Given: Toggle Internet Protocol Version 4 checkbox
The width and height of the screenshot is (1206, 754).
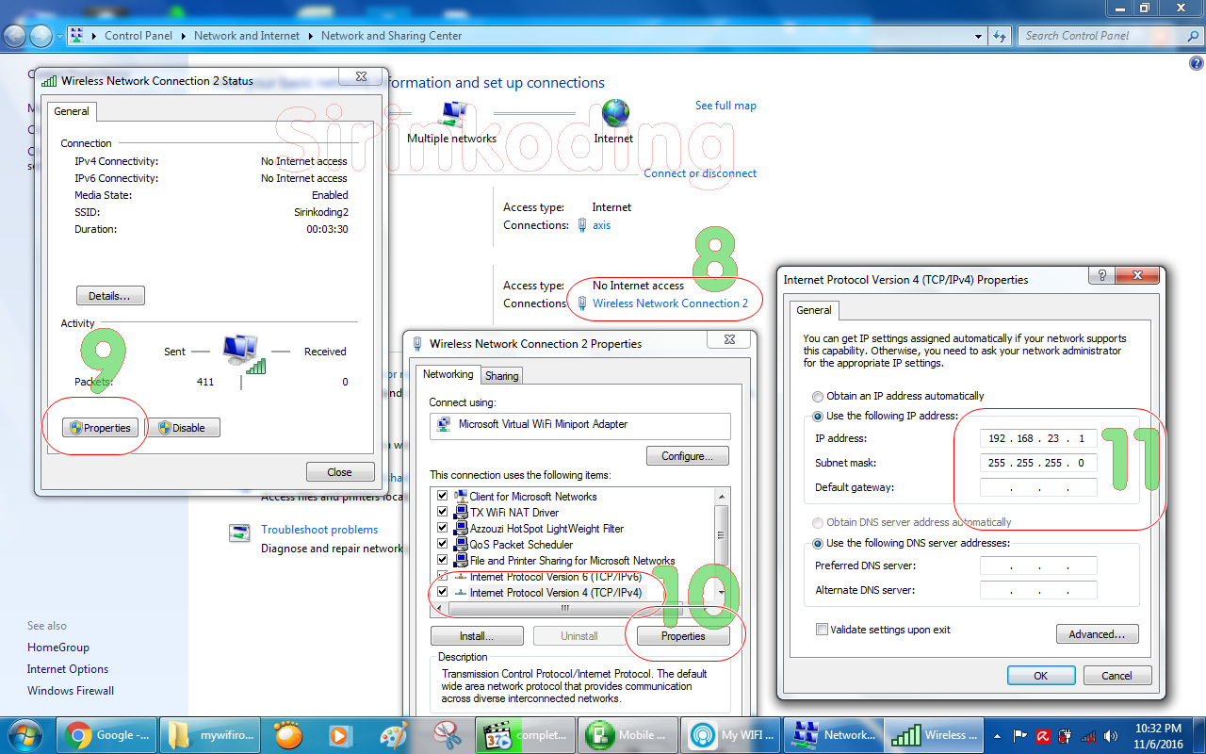Looking at the screenshot, I should point(443,593).
